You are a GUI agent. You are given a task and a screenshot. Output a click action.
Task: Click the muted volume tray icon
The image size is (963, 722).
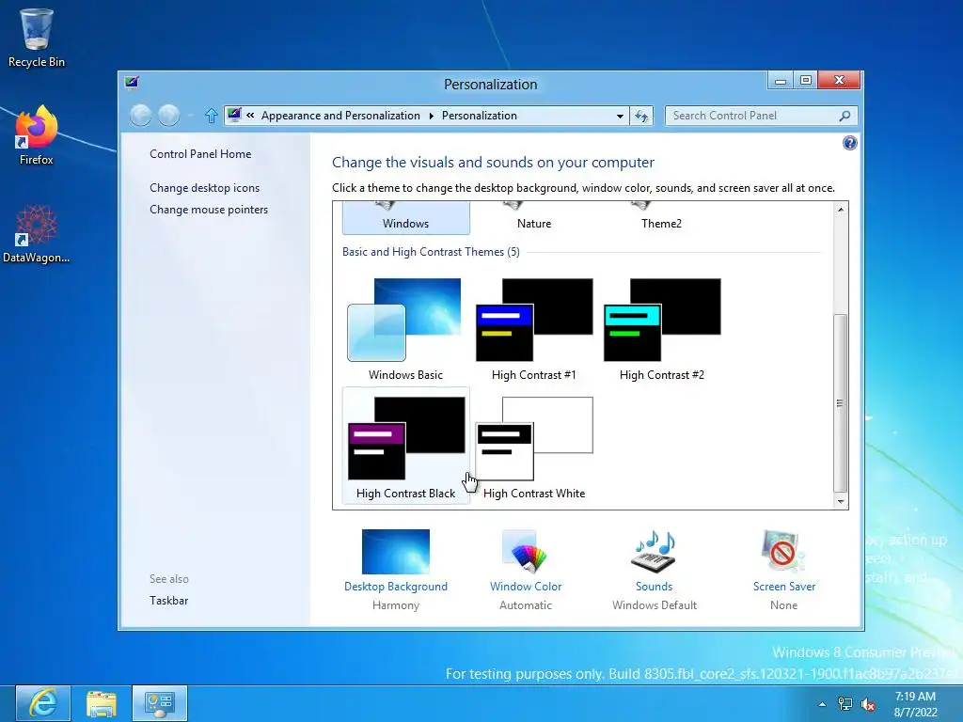tap(868, 704)
